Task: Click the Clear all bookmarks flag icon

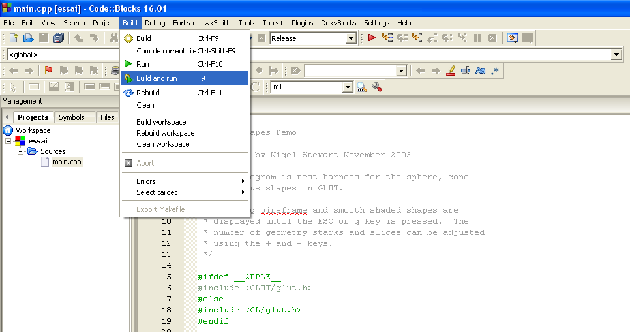Action: point(94,70)
